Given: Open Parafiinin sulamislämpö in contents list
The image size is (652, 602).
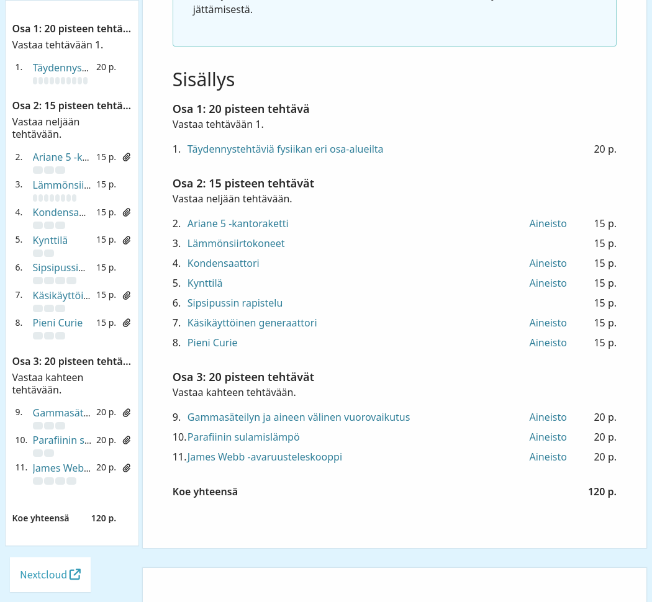Looking at the screenshot, I should click(243, 437).
